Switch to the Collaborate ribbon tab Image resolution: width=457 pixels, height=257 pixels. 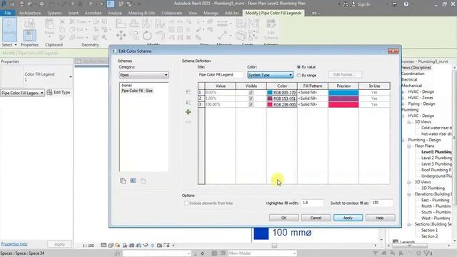pos(171,13)
